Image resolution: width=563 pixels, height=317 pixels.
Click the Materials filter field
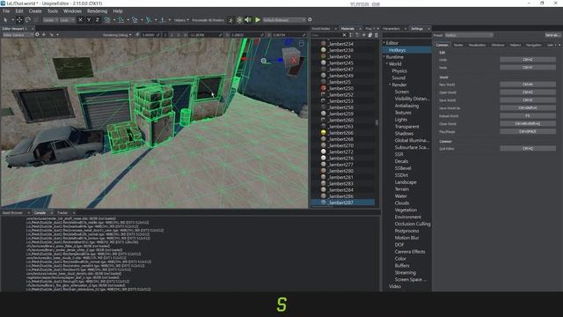(326, 35)
